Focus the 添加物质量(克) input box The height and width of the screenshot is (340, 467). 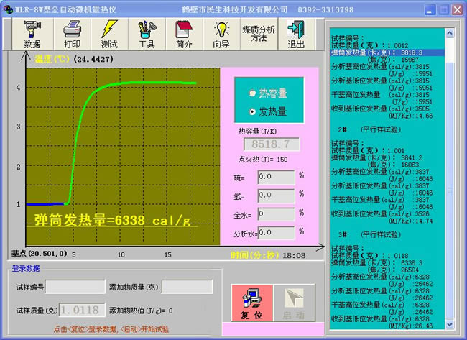[x=187, y=287]
